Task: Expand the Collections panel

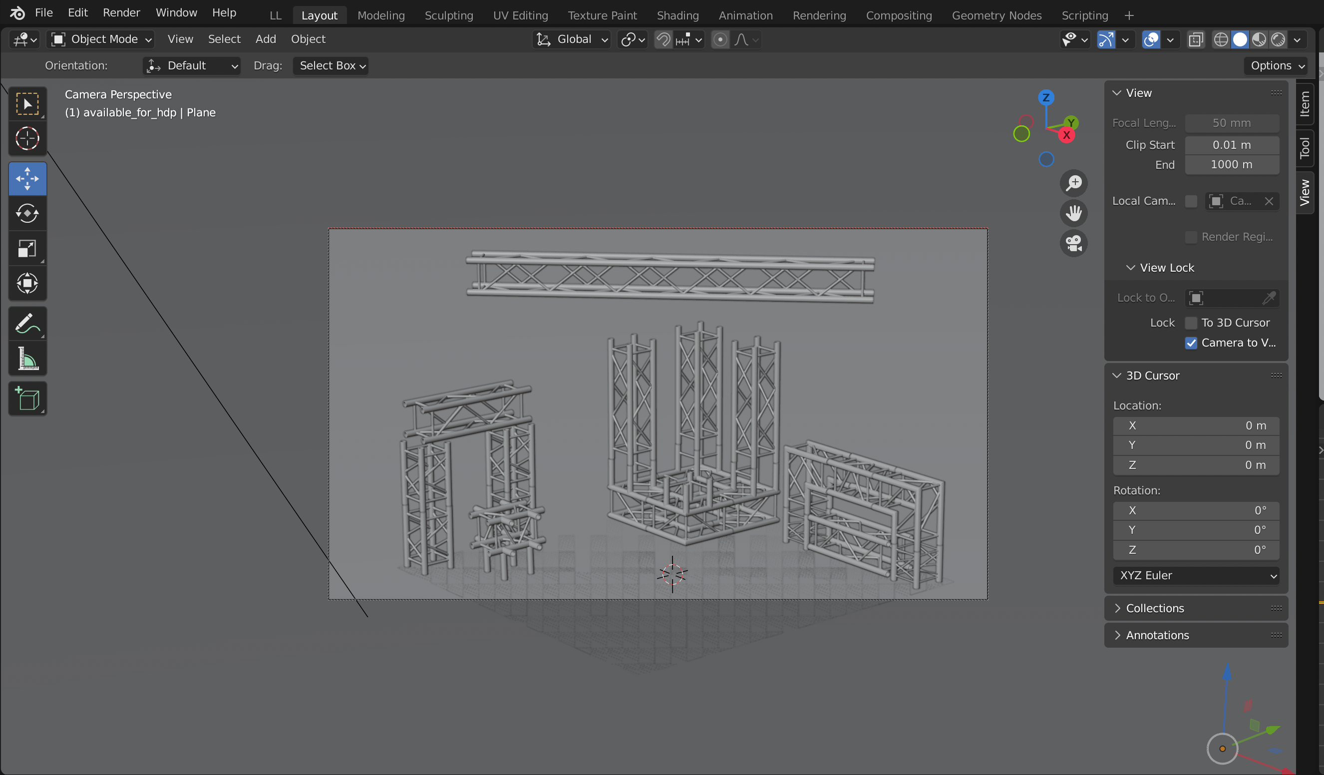Action: coord(1154,608)
